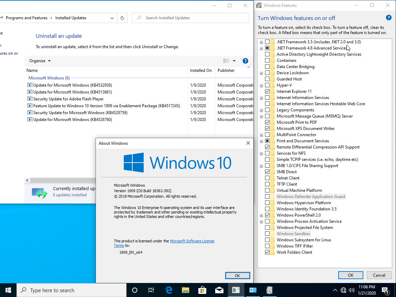Click the horizontal scrollbar left arrow
The height and width of the screenshot is (297, 396).
pyautogui.click(x=27, y=180)
